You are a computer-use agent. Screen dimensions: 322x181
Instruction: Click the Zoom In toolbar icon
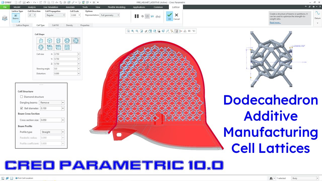tap(133, 31)
